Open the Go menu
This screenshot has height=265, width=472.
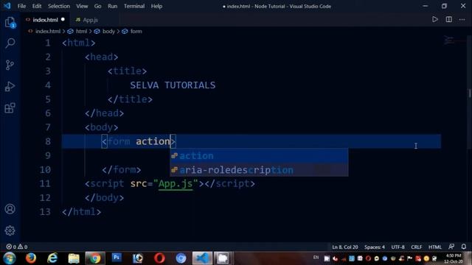(x=97, y=6)
